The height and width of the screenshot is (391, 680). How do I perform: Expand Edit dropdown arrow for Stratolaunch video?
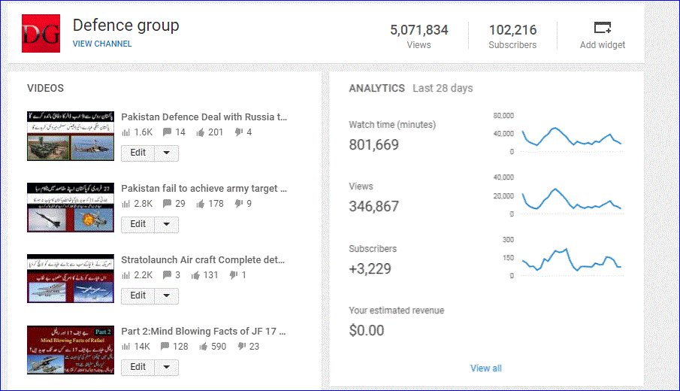167,296
